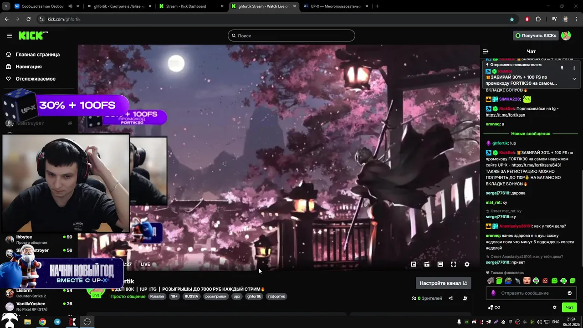Go back in the browser
Viewport: 583px width, 328px height.
6,19
